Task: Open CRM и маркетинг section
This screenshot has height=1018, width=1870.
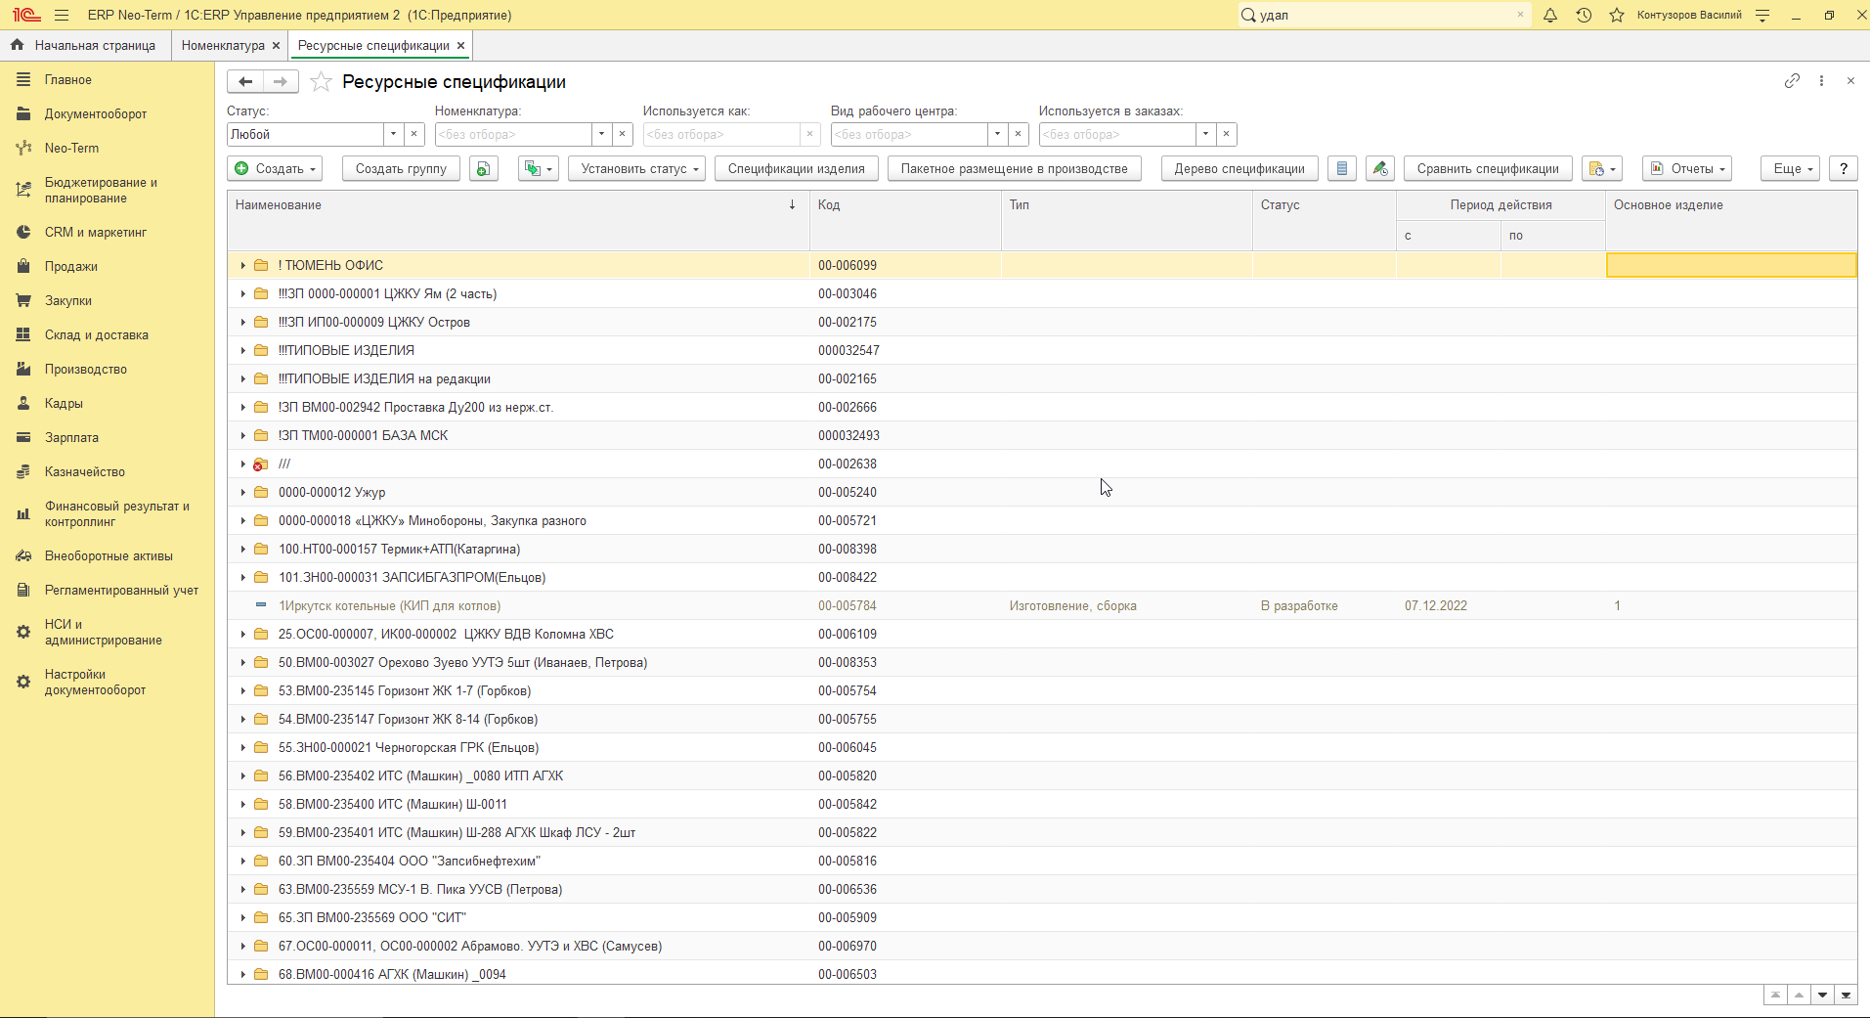Action: click(96, 232)
